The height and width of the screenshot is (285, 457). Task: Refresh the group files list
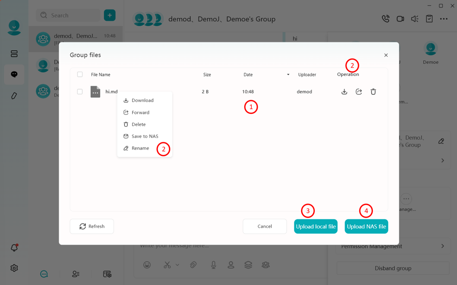[x=92, y=226]
